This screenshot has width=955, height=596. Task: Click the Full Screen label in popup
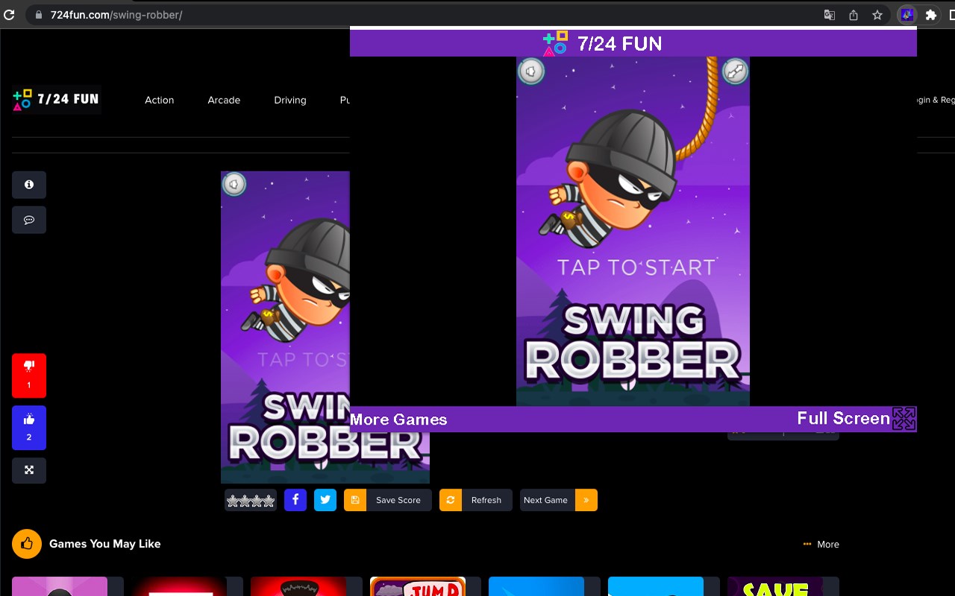click(x=843, y=419)
